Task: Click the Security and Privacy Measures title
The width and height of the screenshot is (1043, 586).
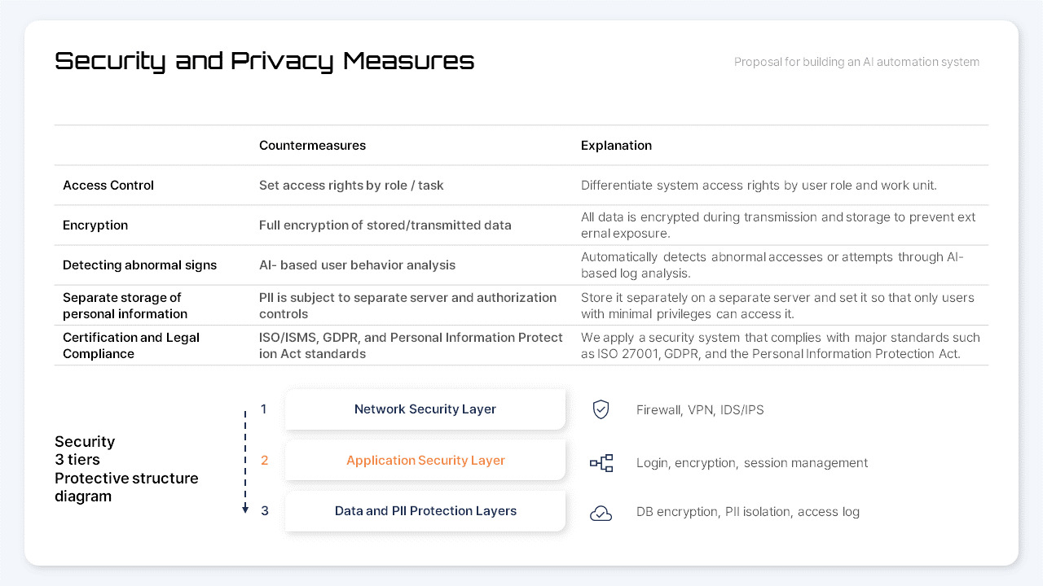Action: point(264,61)
